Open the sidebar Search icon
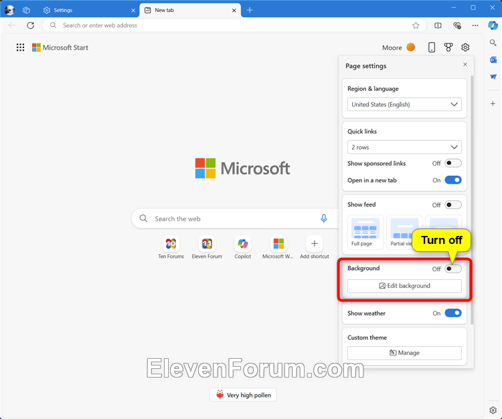Screen dimensions: 502x419 click(493, 43)
